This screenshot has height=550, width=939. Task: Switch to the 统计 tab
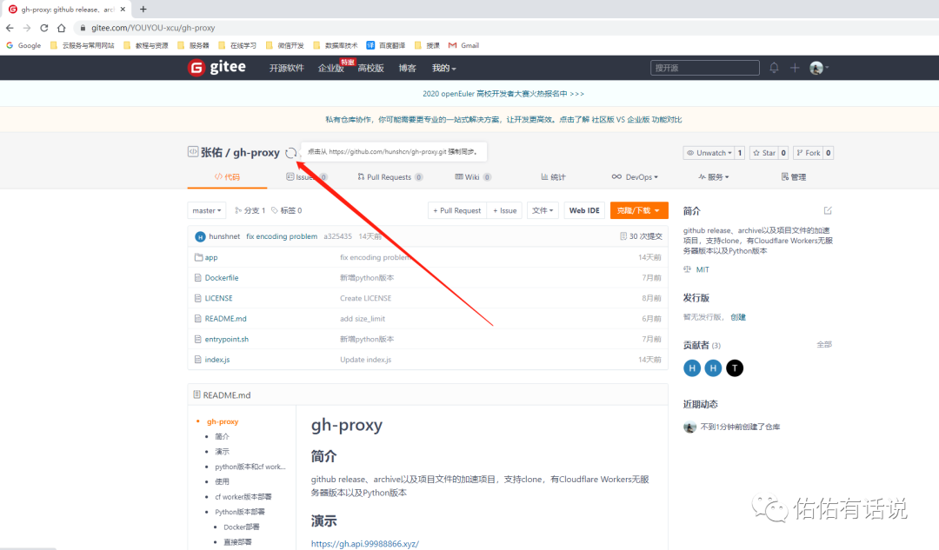click(553, 177)
